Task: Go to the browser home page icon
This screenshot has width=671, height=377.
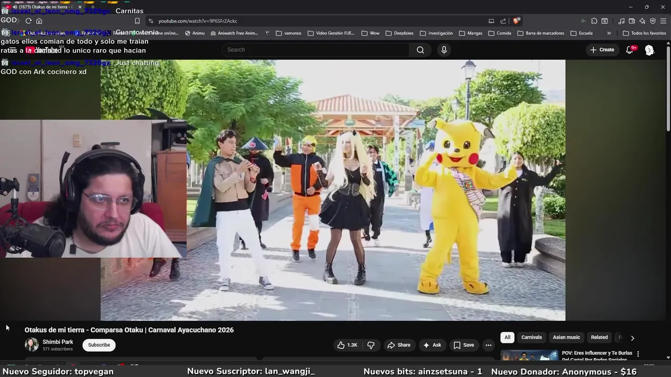Action: (x=39, y=21)
